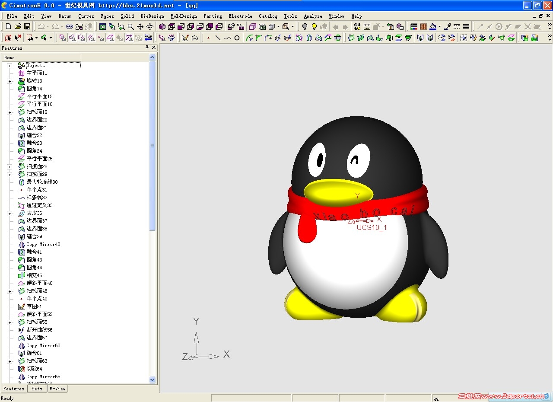Viewport: 553px width, 402px height.
Task: Expand the 表皮36 feature node
Action: click(x=10, y=214)
